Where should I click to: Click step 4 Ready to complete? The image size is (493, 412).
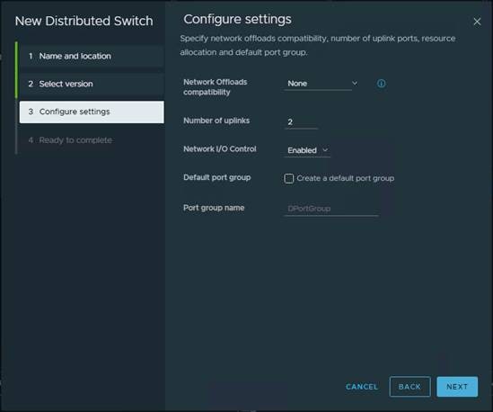(92, 139)
